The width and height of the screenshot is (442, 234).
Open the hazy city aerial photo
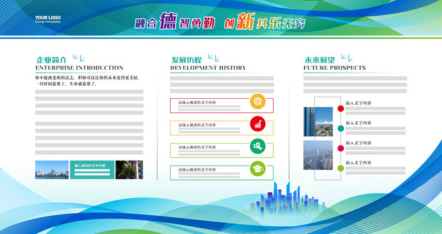(x=318, y=155)
